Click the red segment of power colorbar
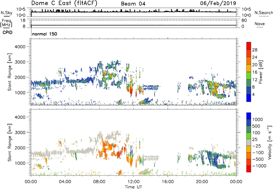273x189 pixels. coord(249,46)
